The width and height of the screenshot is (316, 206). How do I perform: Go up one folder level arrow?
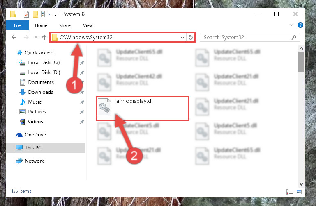pos(44,37)
